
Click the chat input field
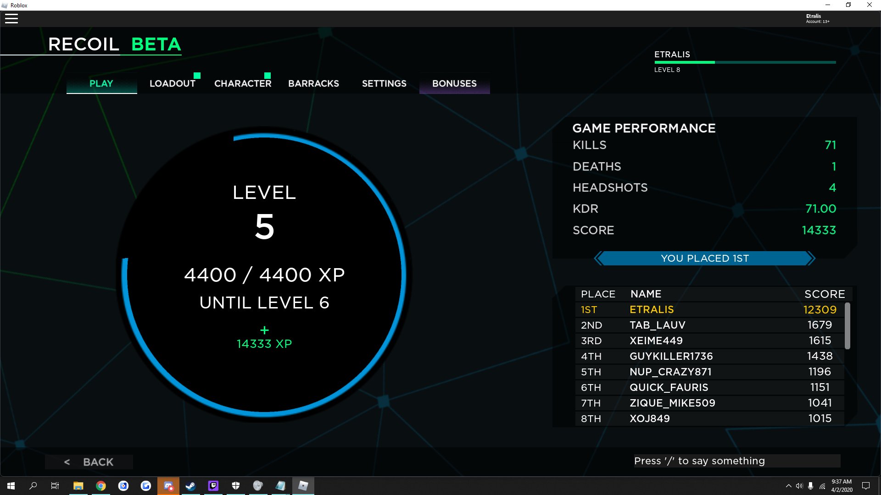click(736, 461)
